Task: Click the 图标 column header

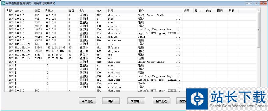Action: tap(222, 11)
